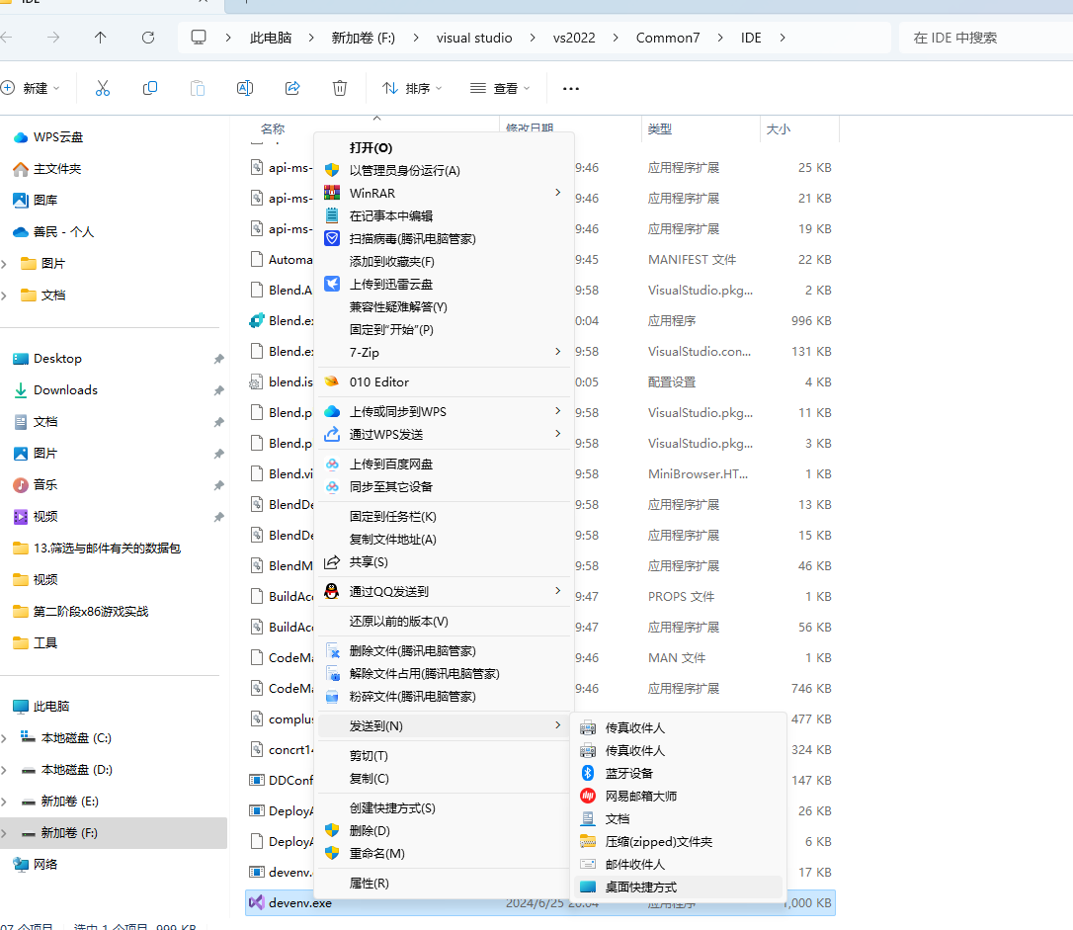Unpin Desktop via its pin icon
The image size is (1073, 930).
pyautogui.click(x=219, y=360)
